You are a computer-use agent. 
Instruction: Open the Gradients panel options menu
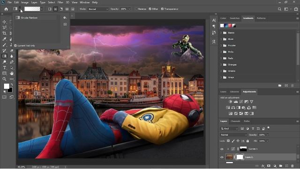pyautogui.click(x=297, y=18)
